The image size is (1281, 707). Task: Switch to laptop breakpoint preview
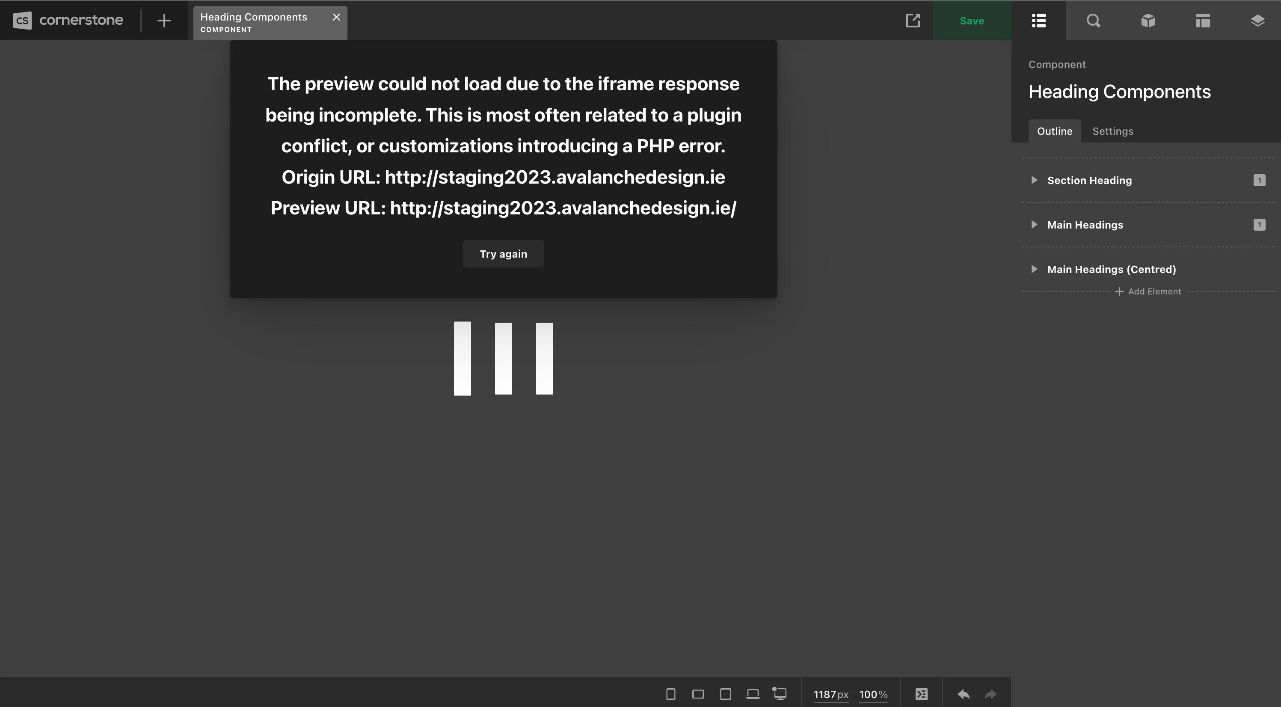tap(753, 694)
